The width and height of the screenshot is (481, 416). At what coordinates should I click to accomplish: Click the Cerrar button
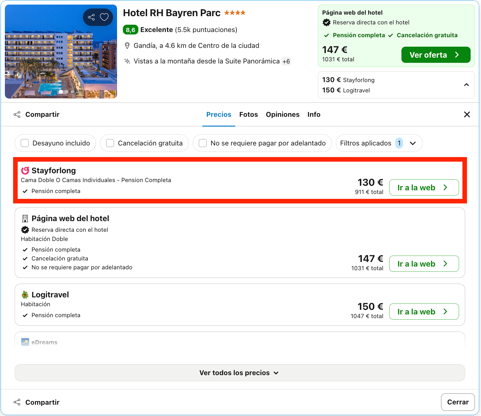pos(458,402)
